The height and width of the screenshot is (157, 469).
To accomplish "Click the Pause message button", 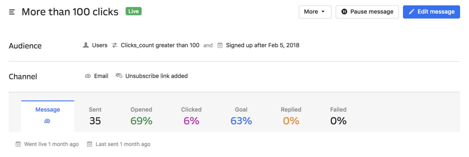I will pos(367,12).
